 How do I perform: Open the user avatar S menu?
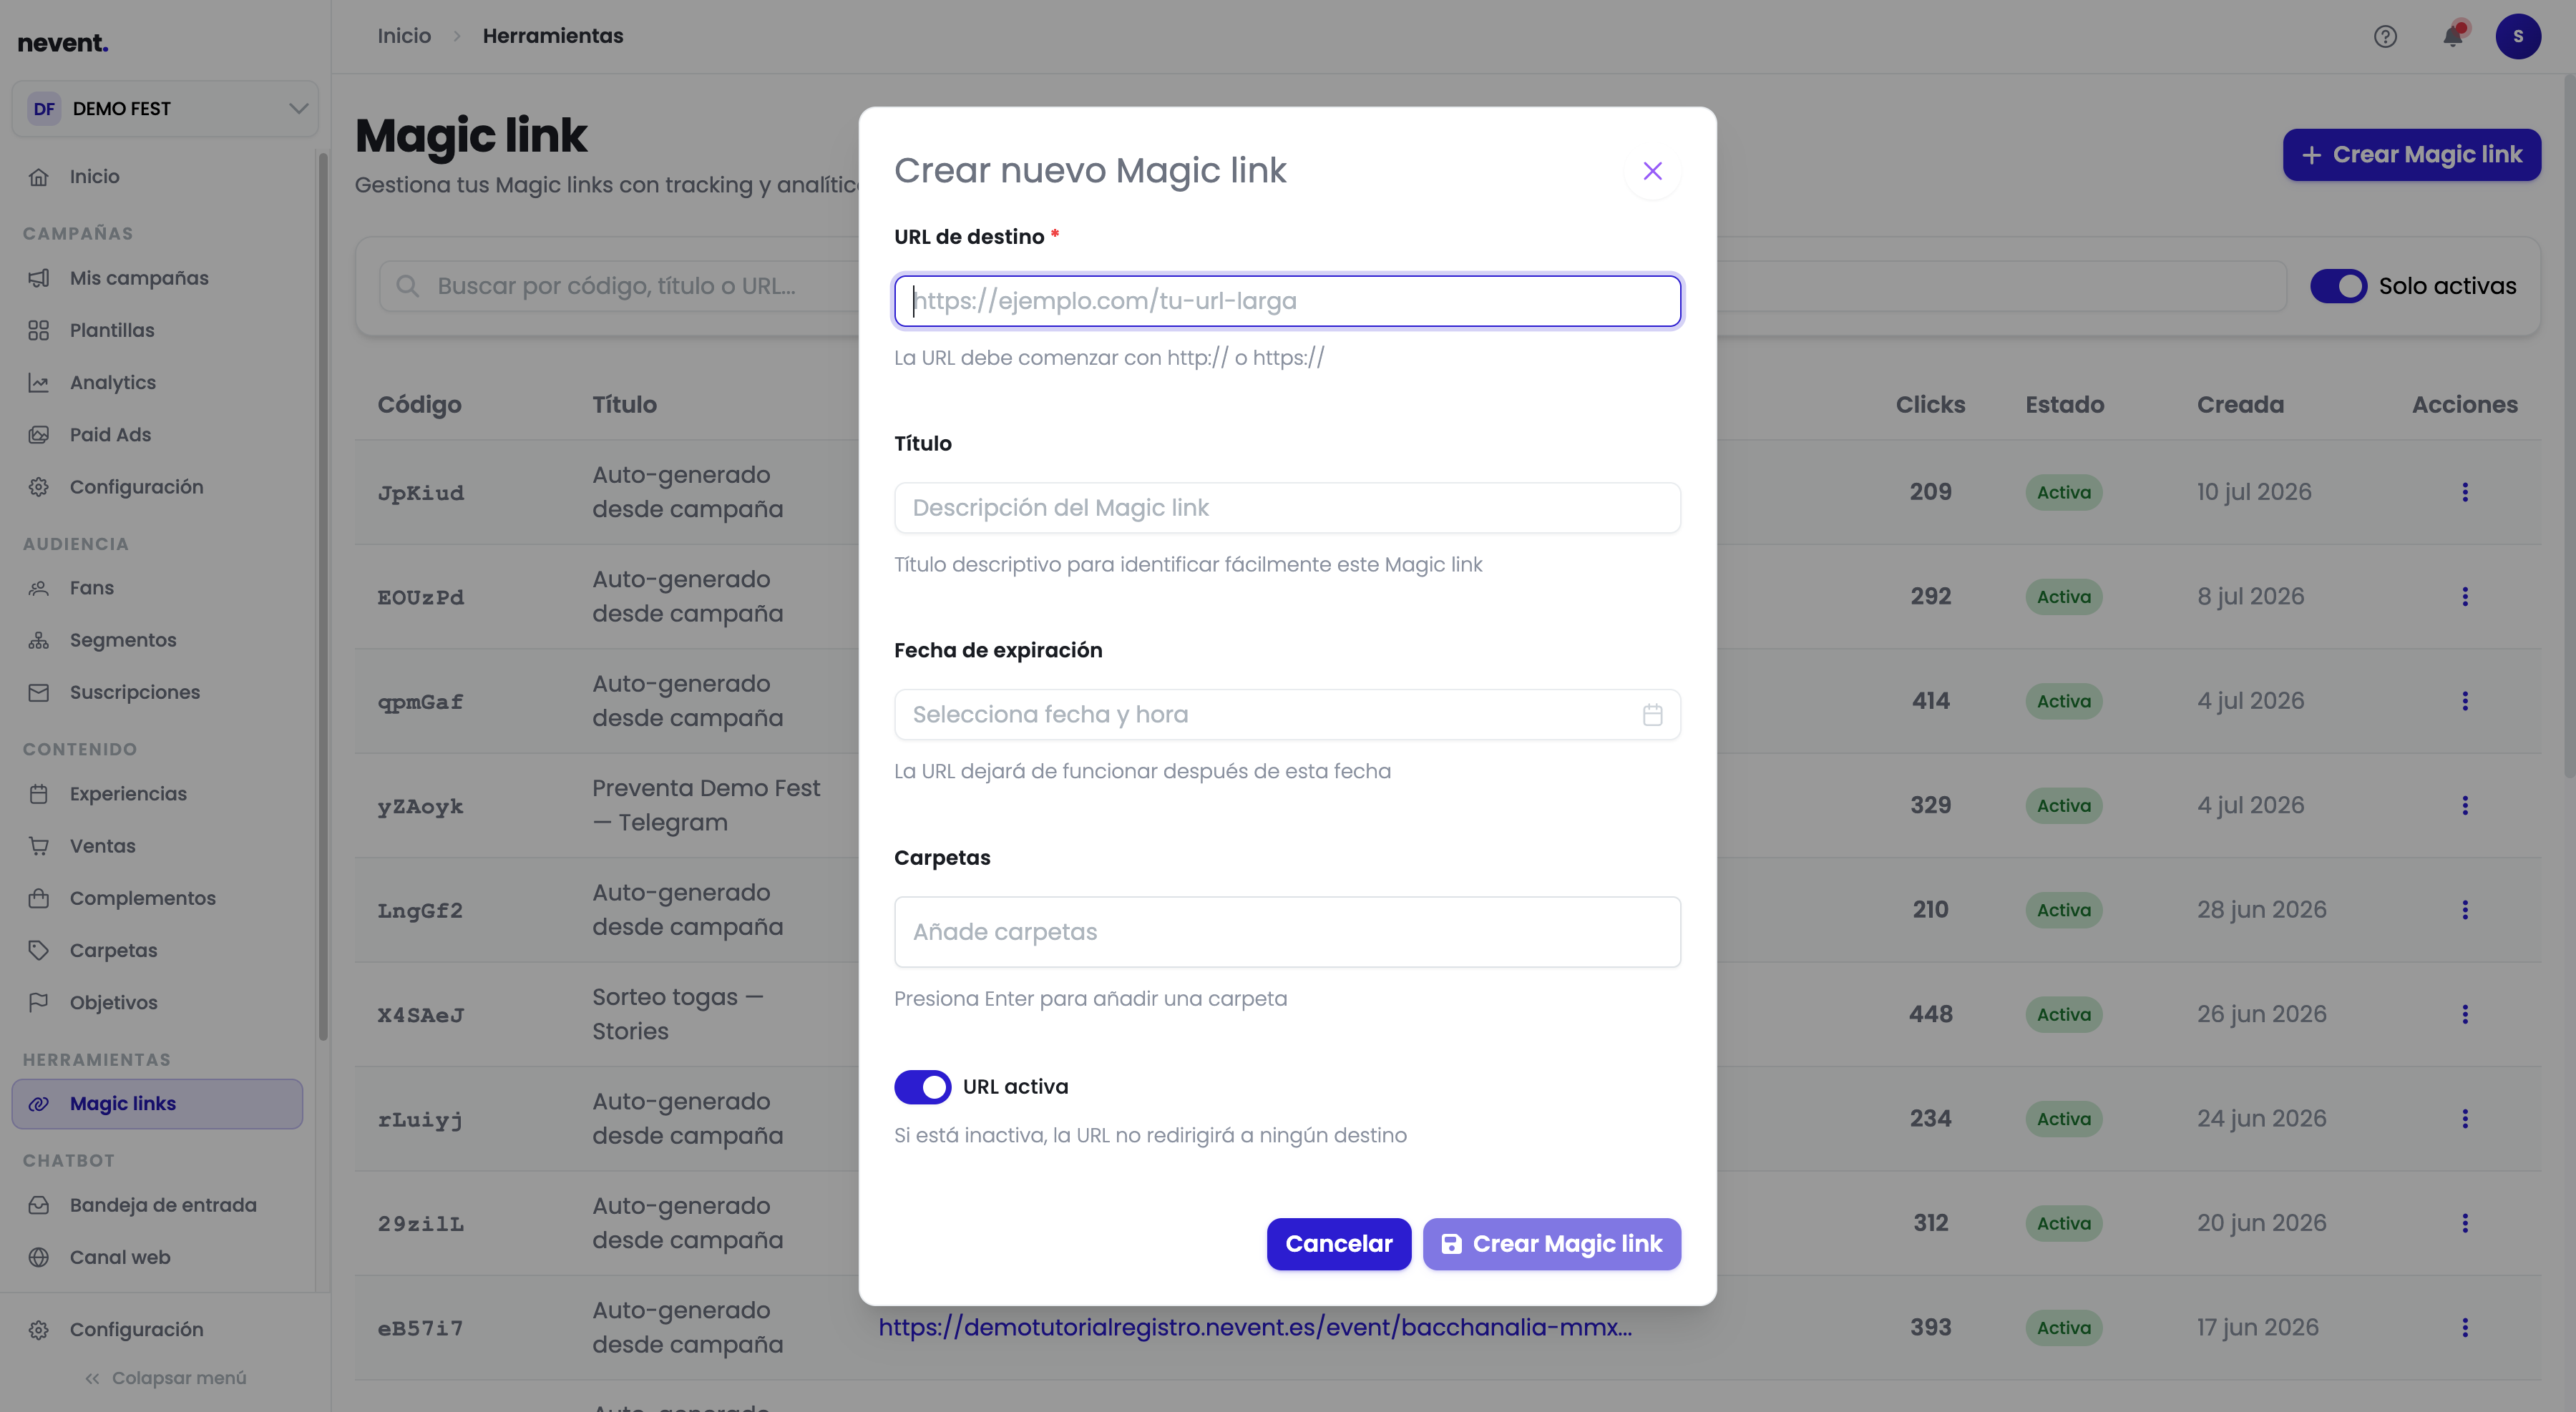(x=2518, y=37)
